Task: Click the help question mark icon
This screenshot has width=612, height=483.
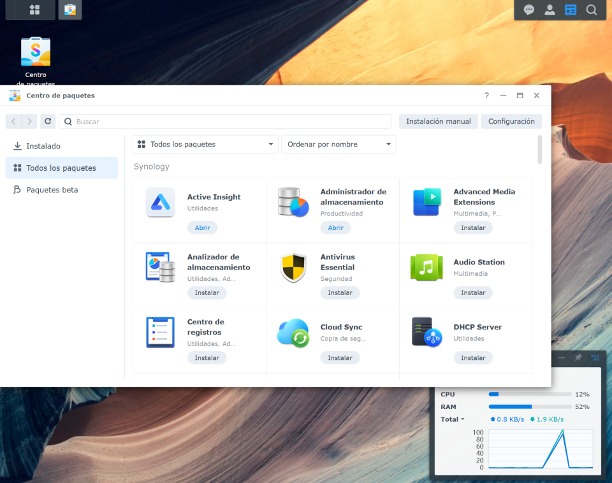Action: click(486, 96)
